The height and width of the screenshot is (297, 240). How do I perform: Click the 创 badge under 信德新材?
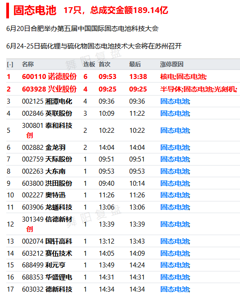pyautogui.click(x=30, y=229)
